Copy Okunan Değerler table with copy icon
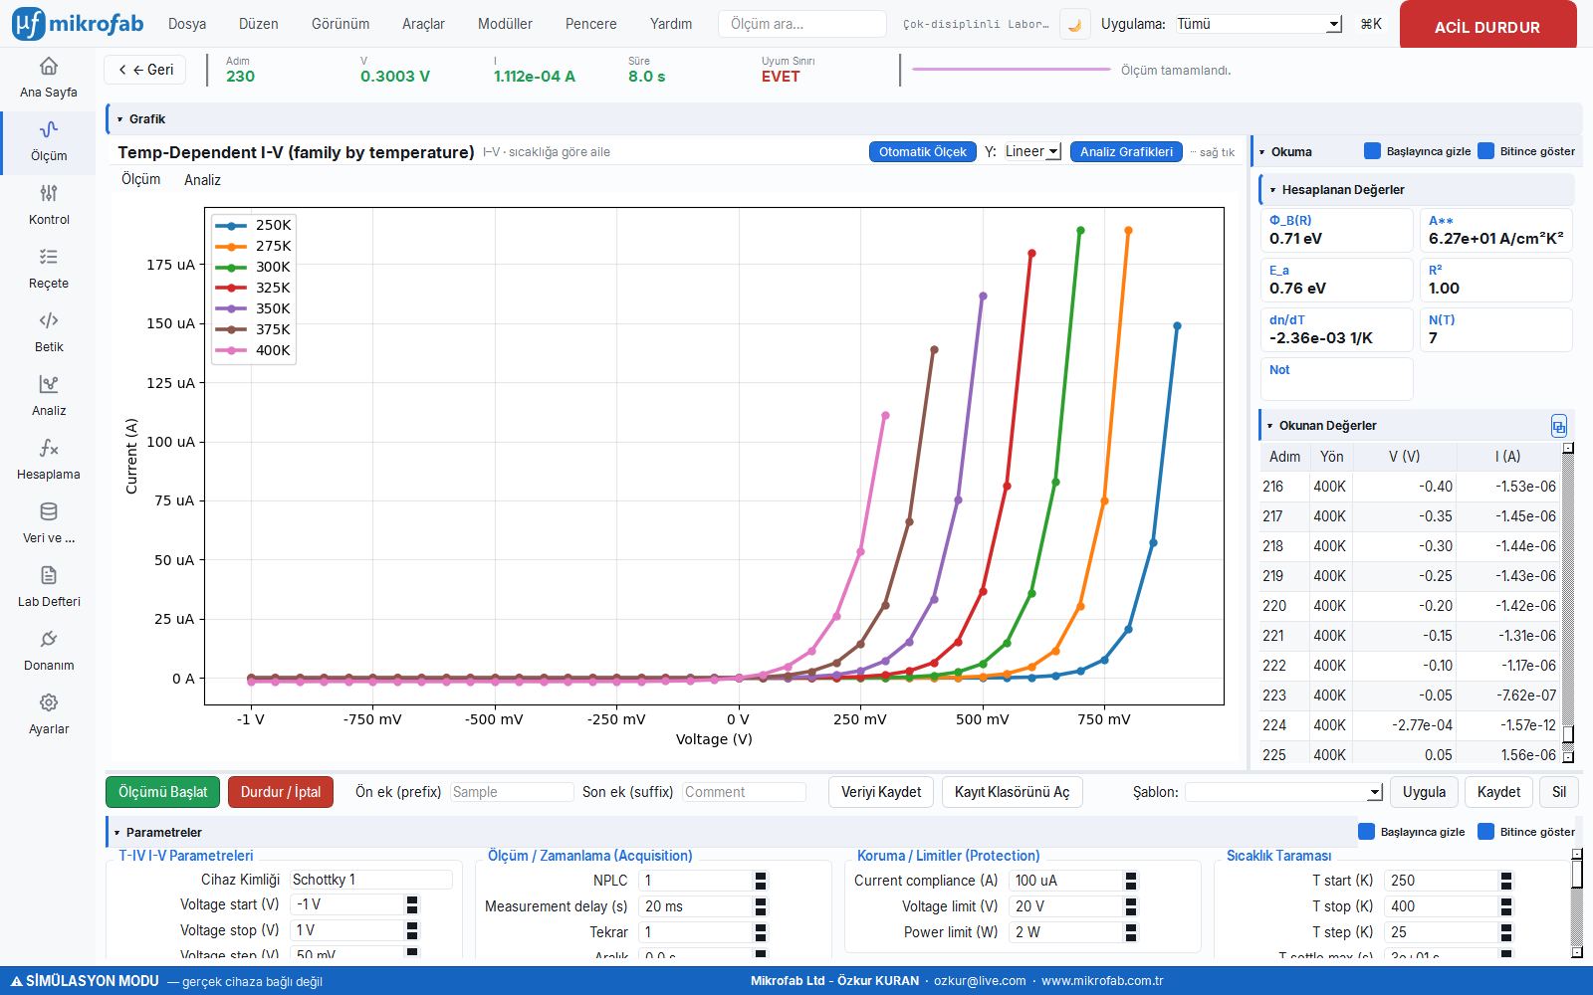1593x995 pixels. [1559, 426]
